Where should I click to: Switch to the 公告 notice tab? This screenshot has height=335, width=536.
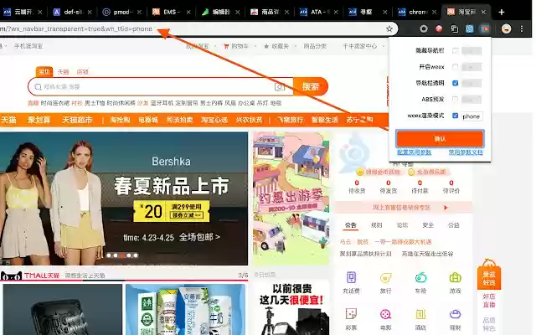click(351, 225)
